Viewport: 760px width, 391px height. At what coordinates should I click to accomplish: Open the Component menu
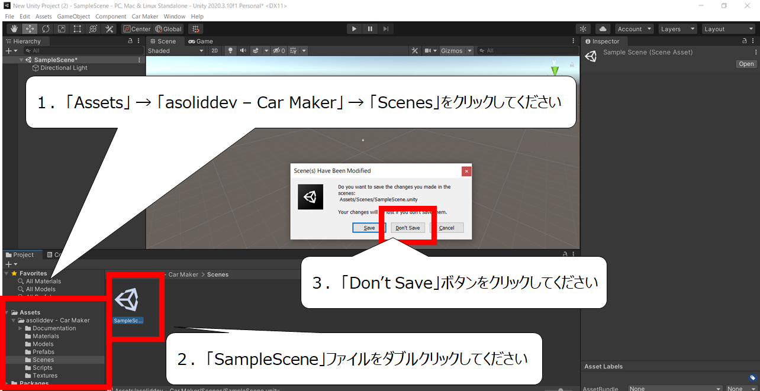coord(111,17)
